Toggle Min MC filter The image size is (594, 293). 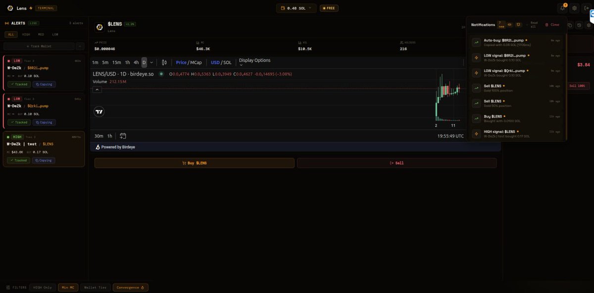tap(68, 287)
